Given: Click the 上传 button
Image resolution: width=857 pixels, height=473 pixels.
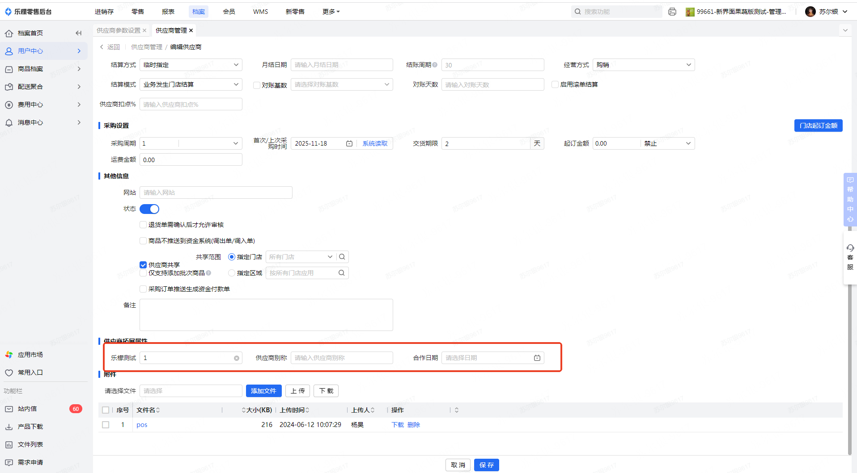Looking at the screenshot, I should click(x=298, y=391).
